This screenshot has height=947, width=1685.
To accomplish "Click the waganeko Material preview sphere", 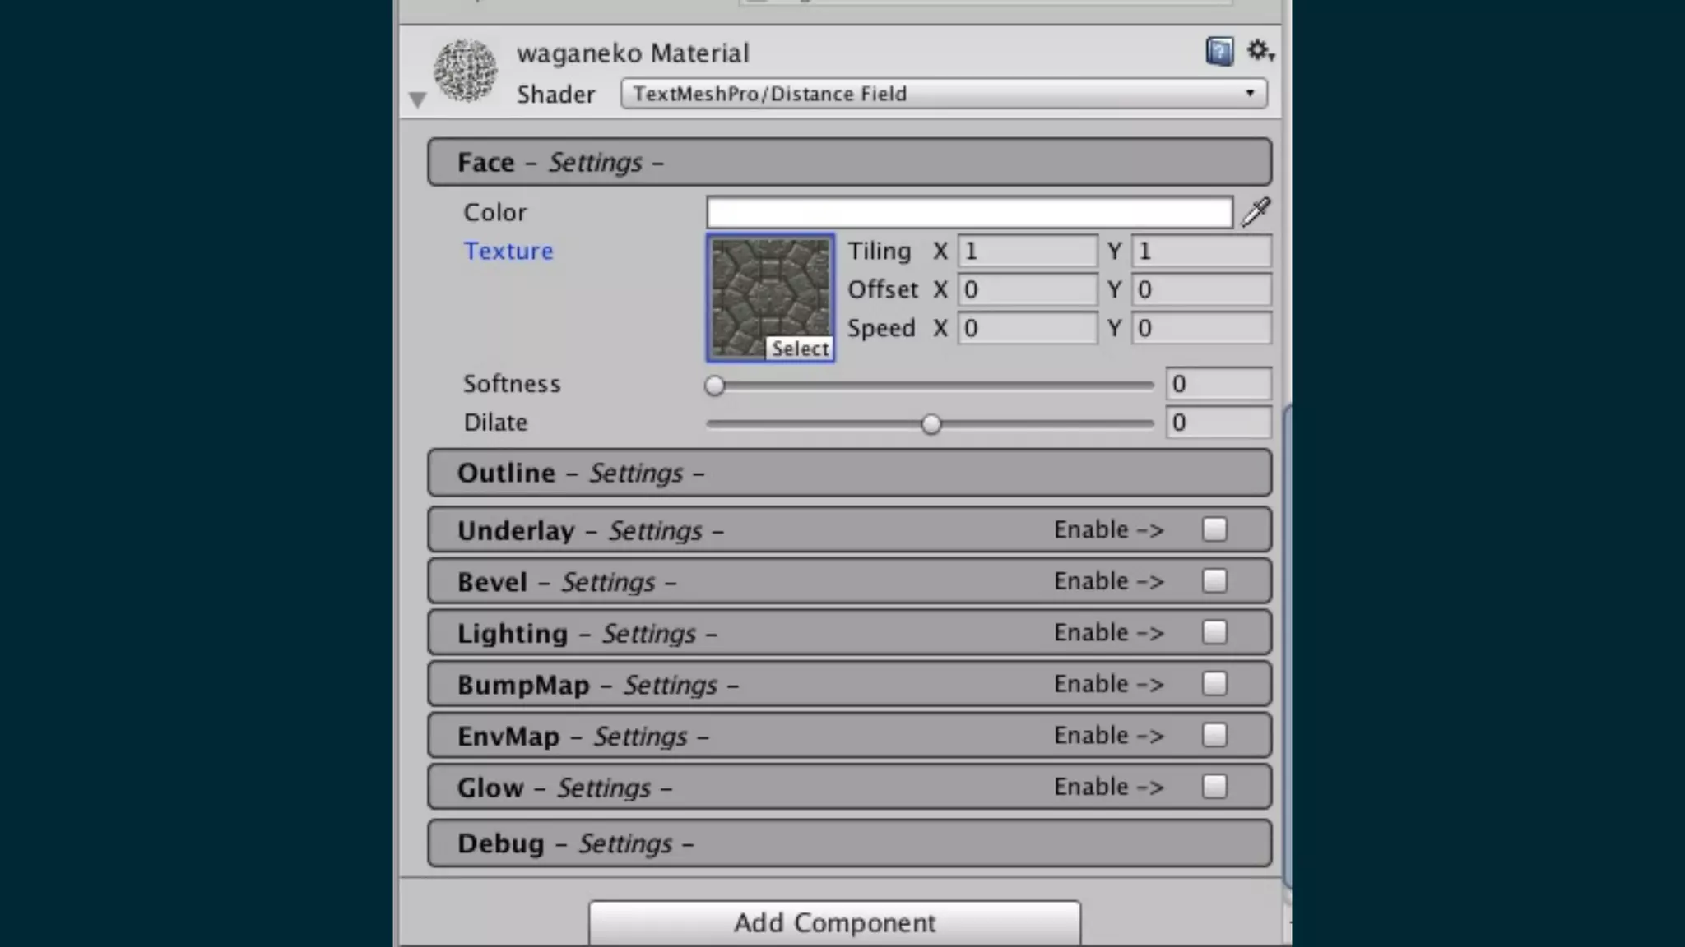I will (x=466, y=71).
